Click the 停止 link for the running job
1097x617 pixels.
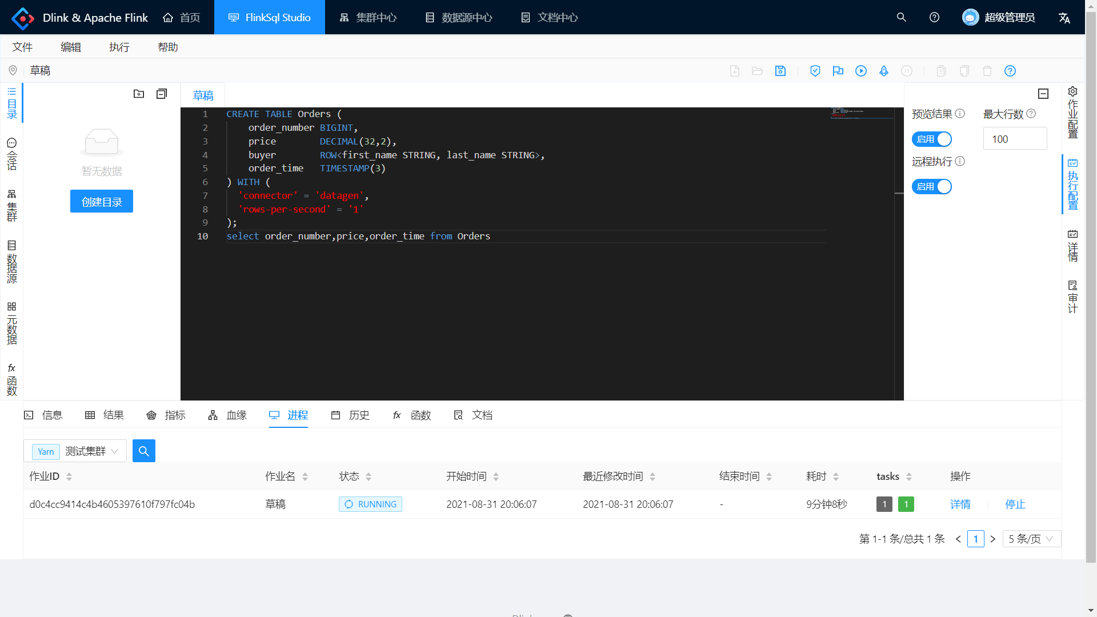point(1015,504)
